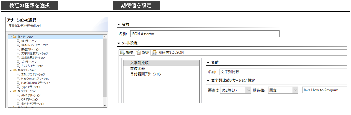Click folder icon of 値アサーション group
The image size is (351, 115).
point(15,37)
